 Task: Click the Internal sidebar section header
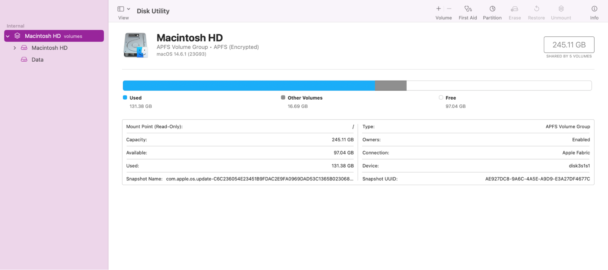16,26
